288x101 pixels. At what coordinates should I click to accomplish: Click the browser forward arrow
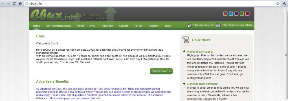8,3
